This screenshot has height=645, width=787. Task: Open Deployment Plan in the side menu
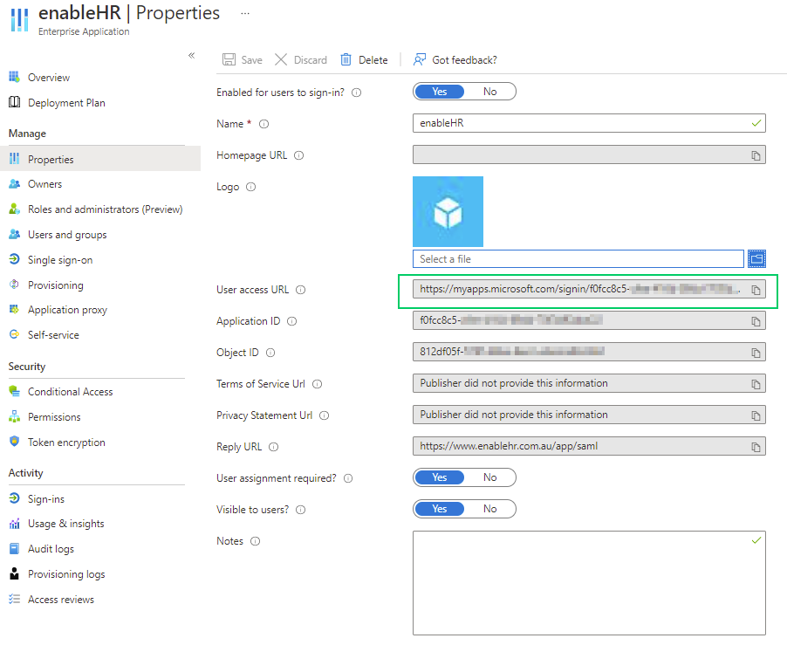click(x=66, y=102)
